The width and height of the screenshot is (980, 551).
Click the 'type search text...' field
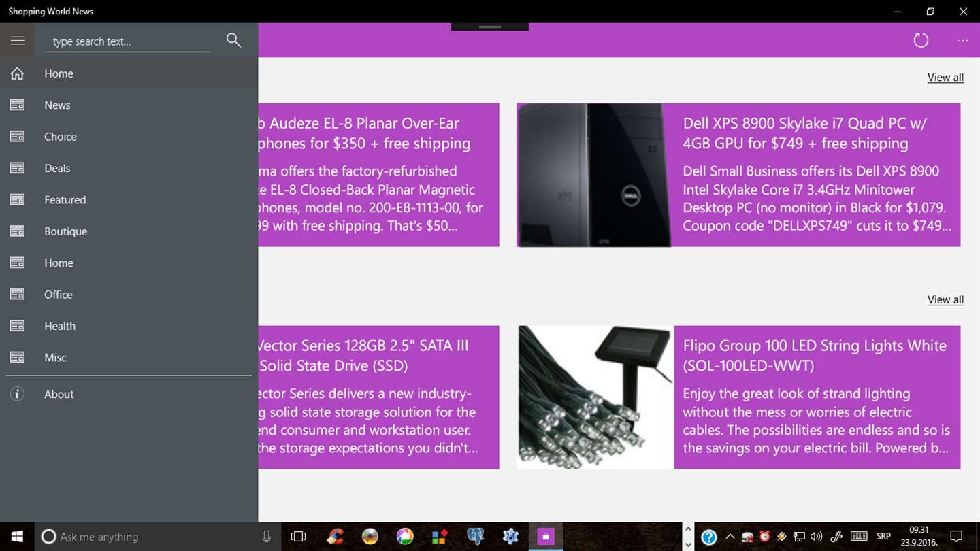pyautogui.click(x=127, y=41)
